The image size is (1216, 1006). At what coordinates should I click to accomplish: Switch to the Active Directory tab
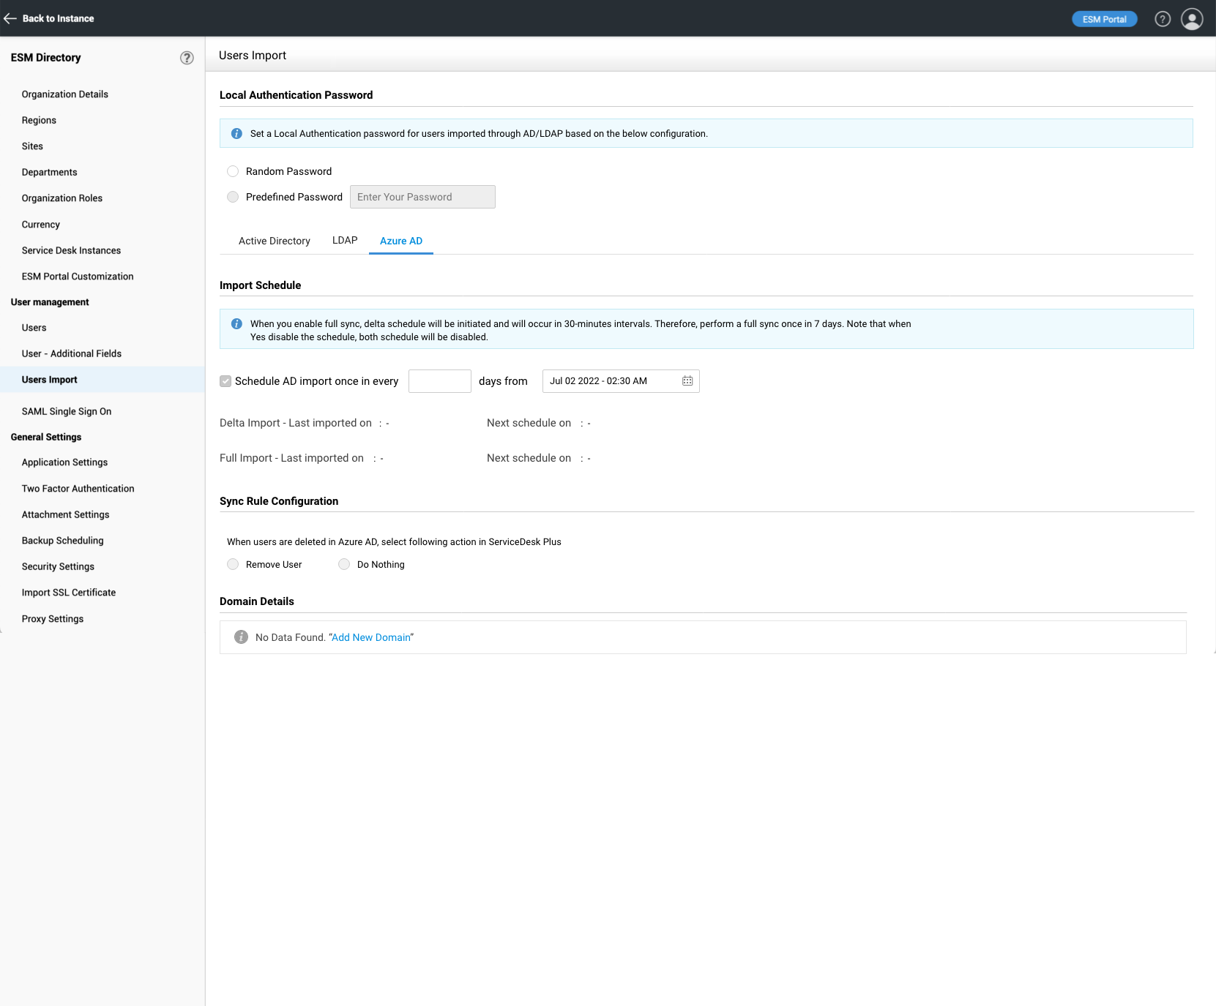click(x=274, y=241)
